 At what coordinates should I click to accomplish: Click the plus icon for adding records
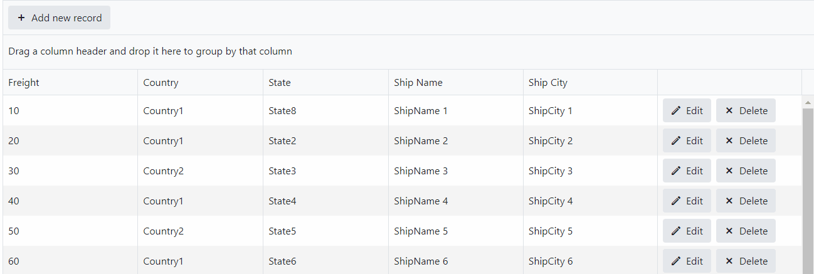21,18
